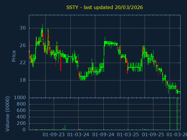The width and height of the screenshot is (187, 140).
Task: Select the 26 price tick label
Action: (x=22, y=45)
